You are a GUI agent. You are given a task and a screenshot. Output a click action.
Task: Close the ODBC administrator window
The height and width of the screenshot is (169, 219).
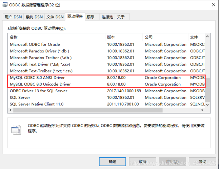tap(214, 5)
